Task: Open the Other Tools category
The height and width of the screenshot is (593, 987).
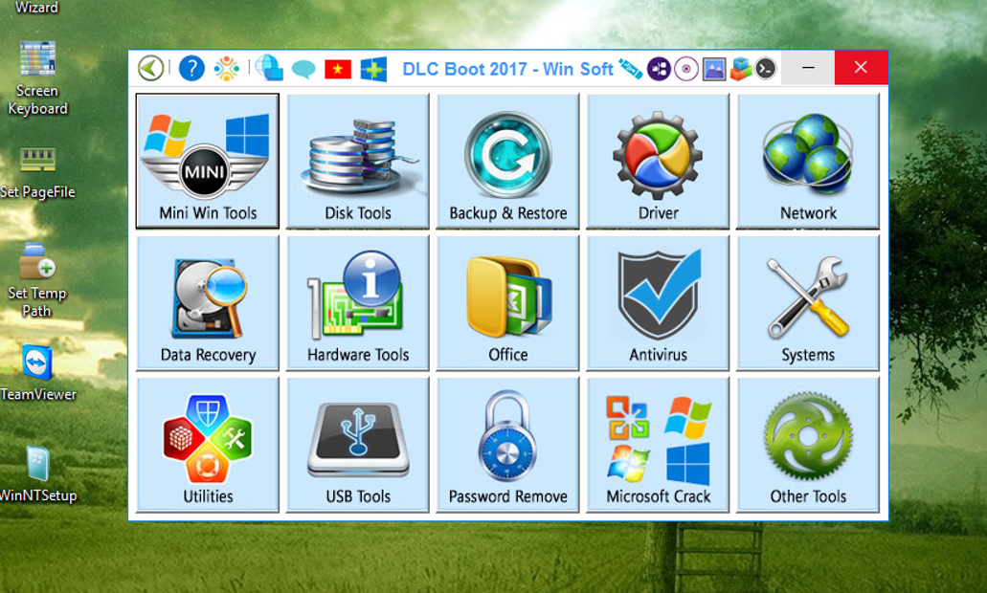Action: (x=808, y=445)
